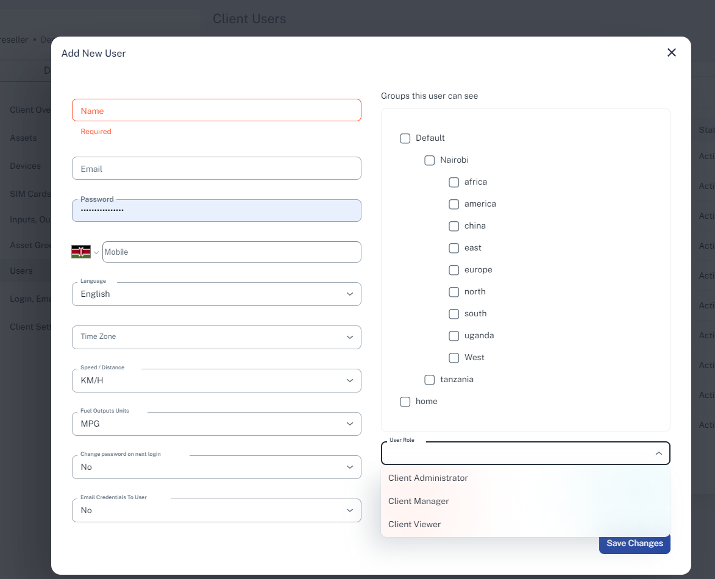Open SIM Cards in the background sidebar
The height and width of the screenshot is (579, 715).
pos(30,194)
